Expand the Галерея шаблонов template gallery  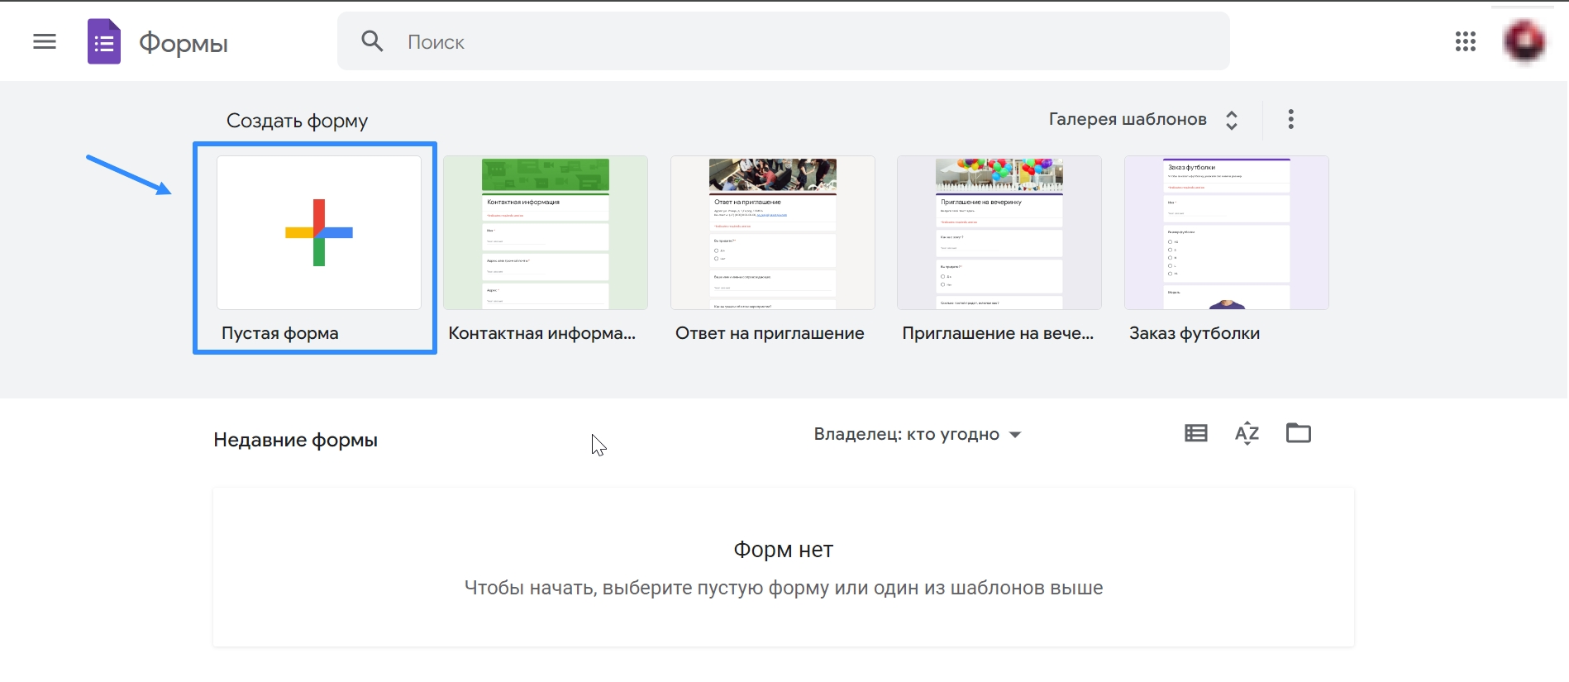(1143, 119)
